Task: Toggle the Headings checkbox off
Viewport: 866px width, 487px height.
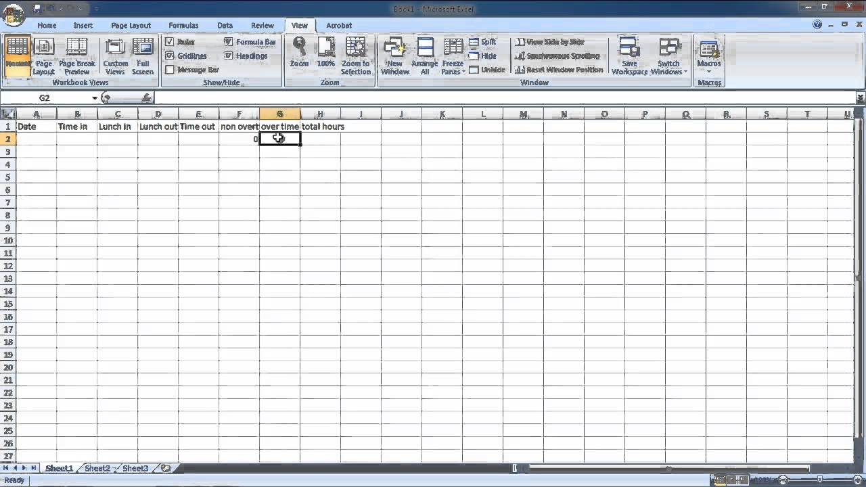Action: pyautogui.click(x=229, y=55)
